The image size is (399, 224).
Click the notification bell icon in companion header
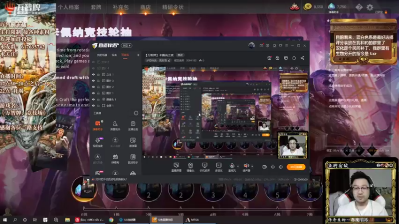point(294,58)
